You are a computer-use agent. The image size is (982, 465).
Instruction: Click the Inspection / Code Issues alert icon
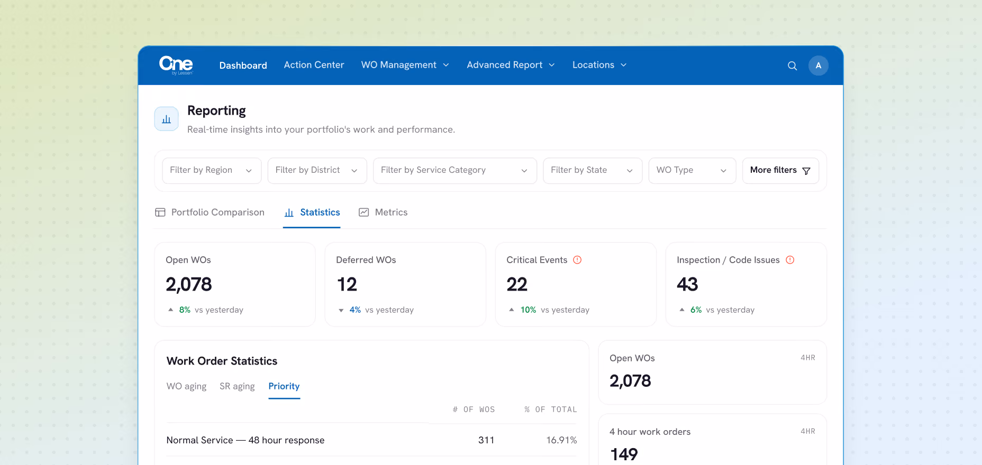[x=790, y=260]
